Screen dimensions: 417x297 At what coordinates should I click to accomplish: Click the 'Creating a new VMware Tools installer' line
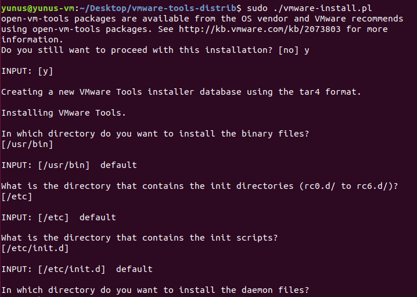pyautogui.click(x=181, y=92)
